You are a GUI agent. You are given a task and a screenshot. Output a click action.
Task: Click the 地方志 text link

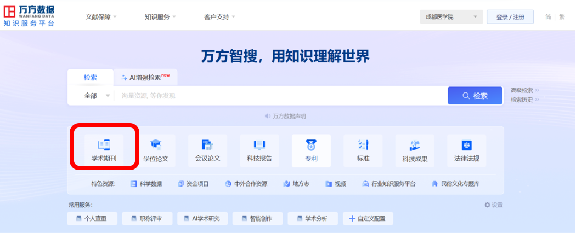301,184
